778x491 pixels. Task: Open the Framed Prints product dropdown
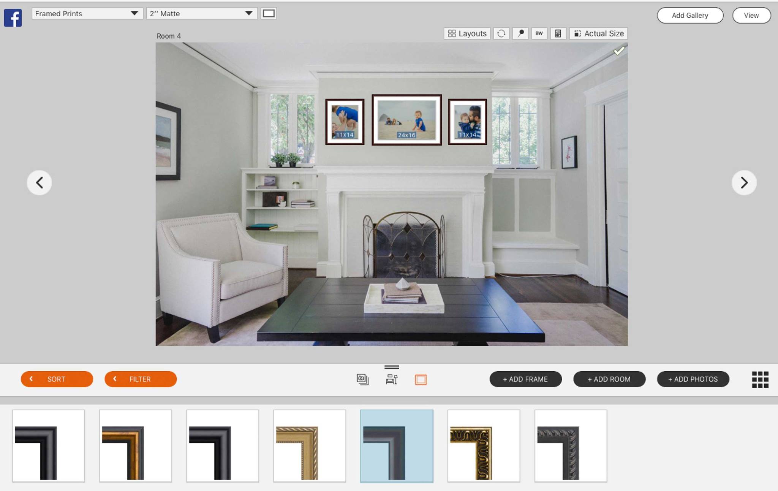(x=86, y=13)
